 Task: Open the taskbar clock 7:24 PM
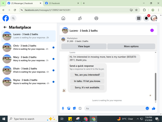pyautogui.click(x=148, y=119)
